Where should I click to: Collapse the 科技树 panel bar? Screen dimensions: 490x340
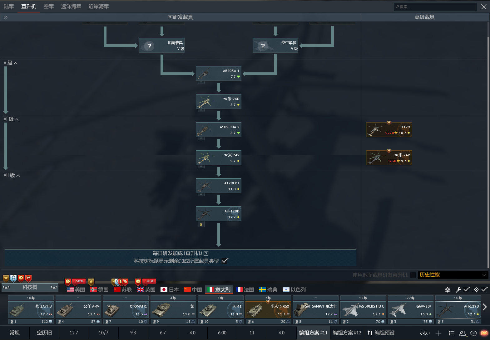pyautogui.click(x=30, y=287)
